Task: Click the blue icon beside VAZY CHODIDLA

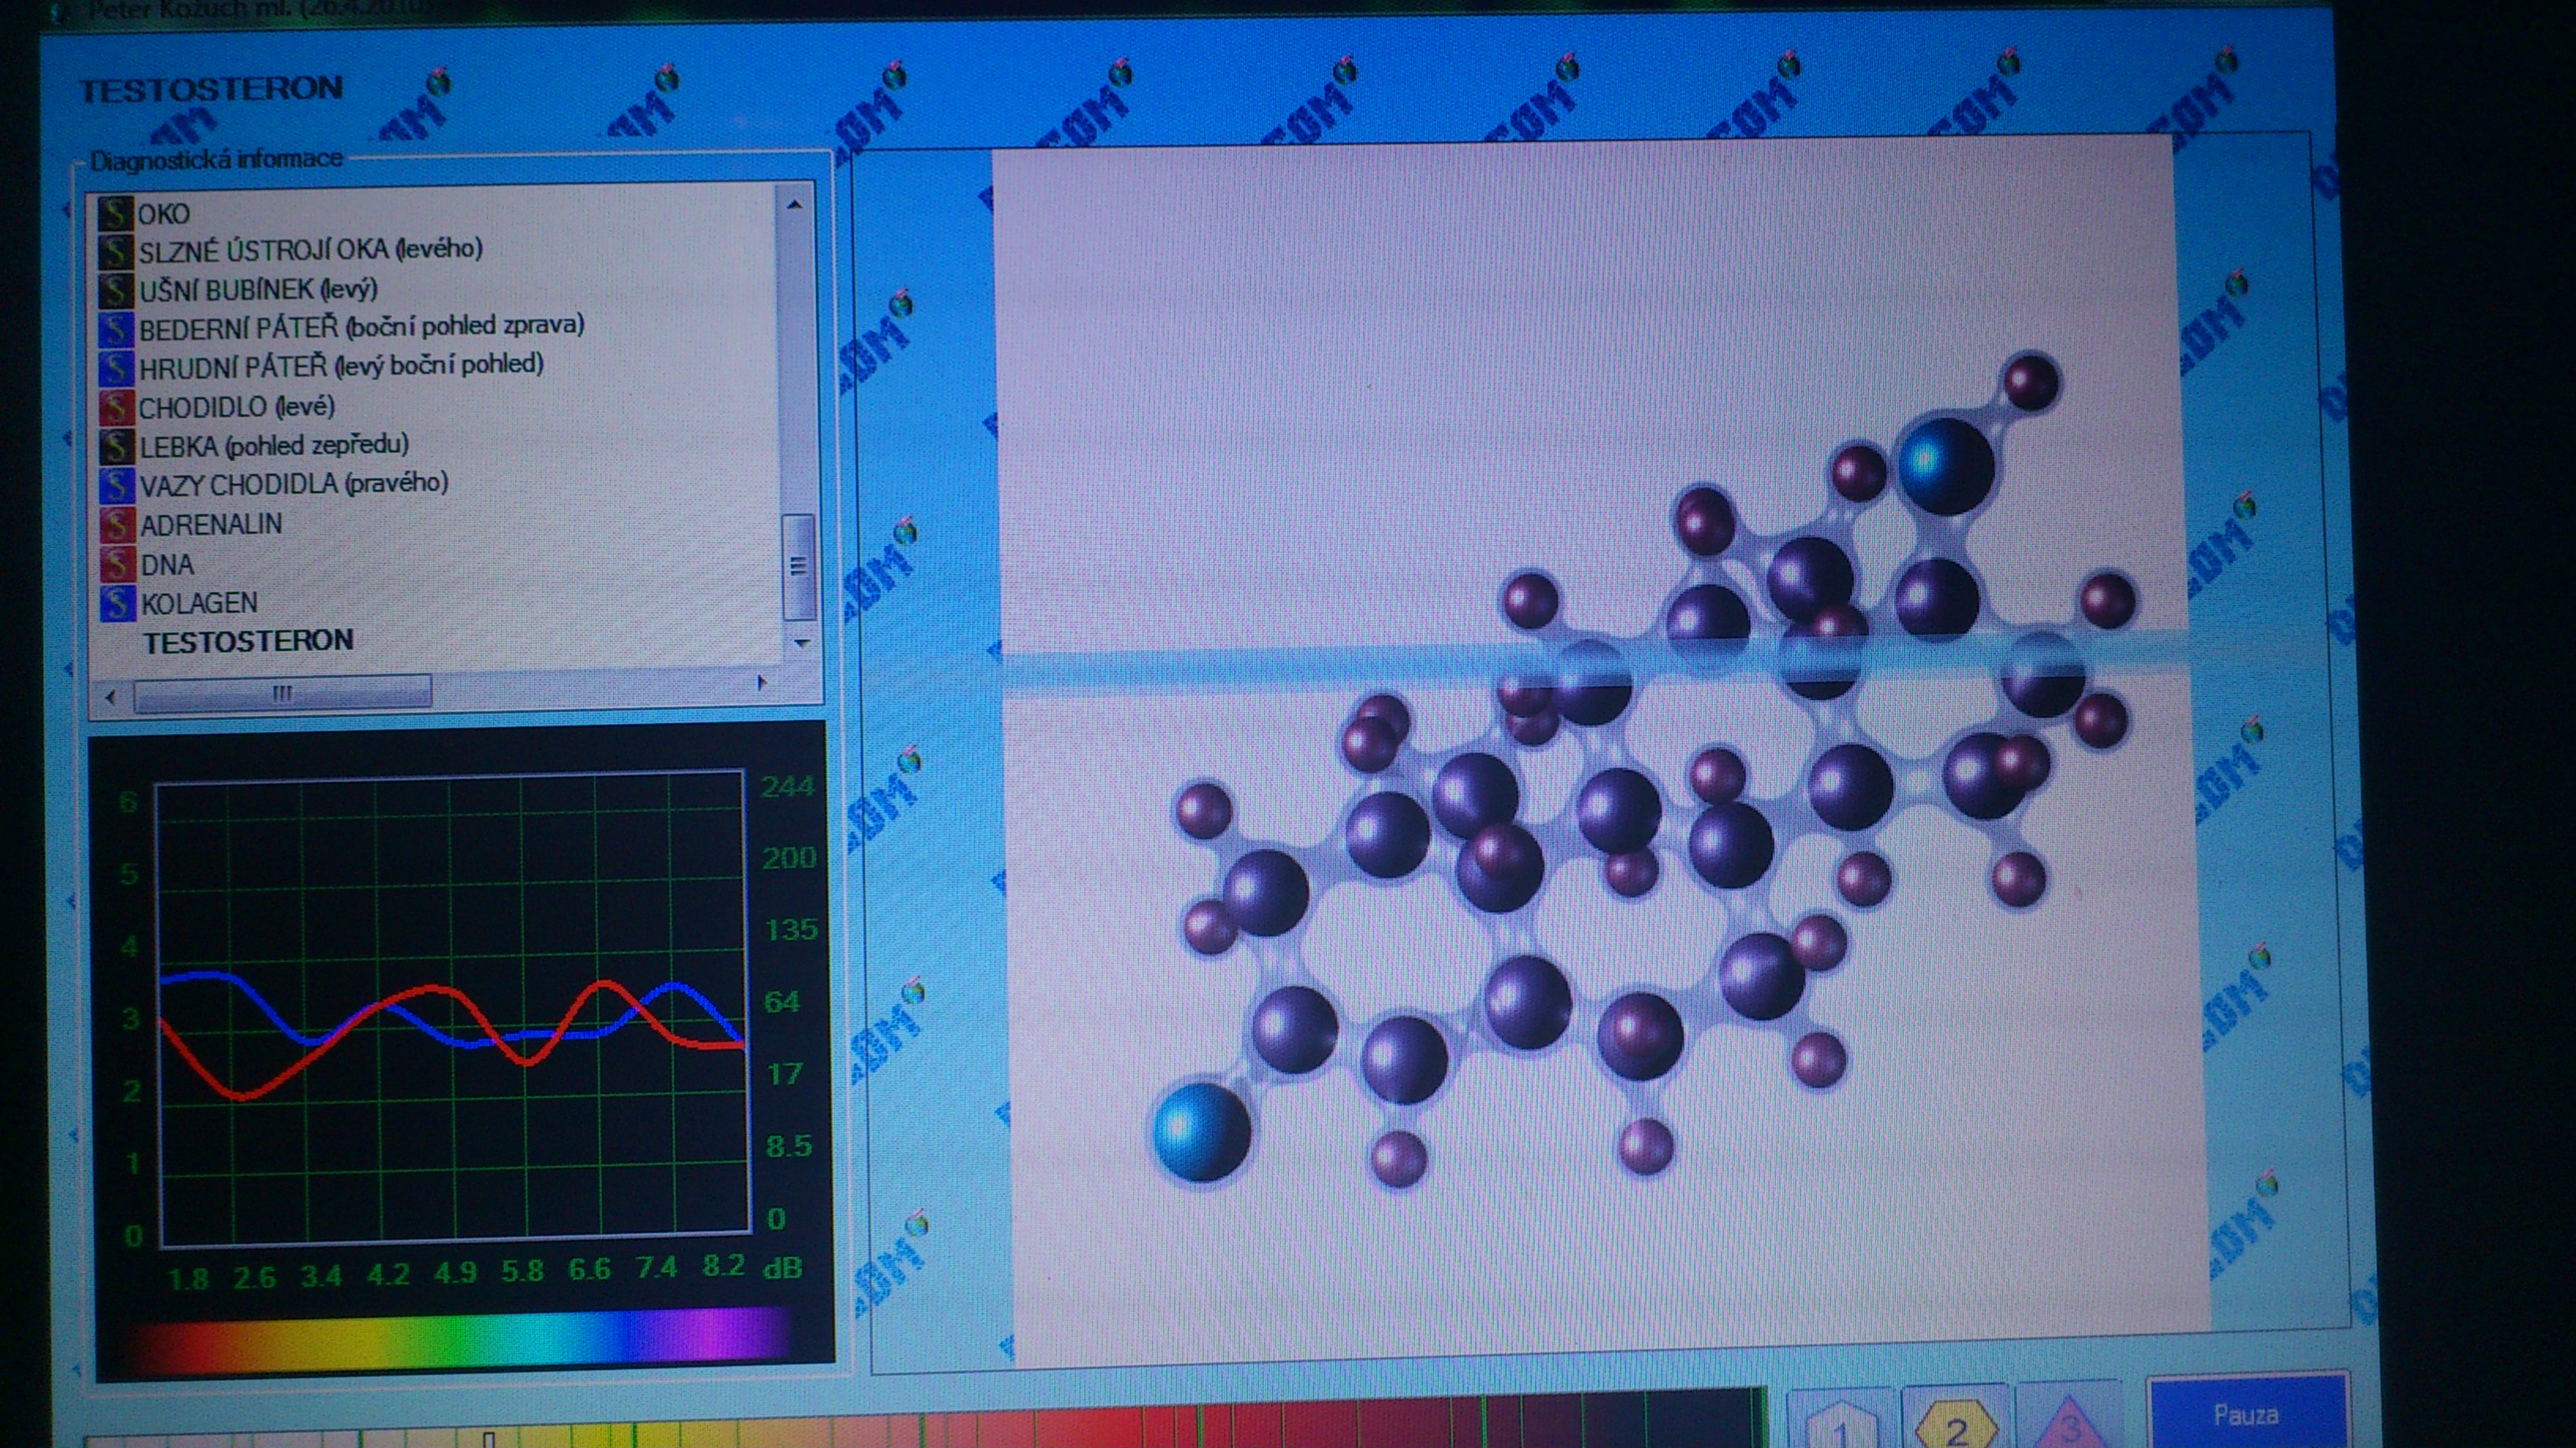Action: tap(115, 485)
